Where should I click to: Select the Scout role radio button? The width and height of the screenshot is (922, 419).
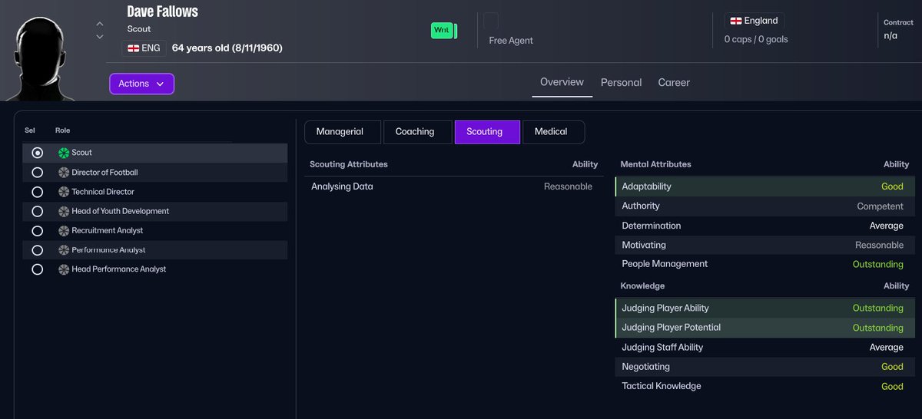click(x=37, y=153)
